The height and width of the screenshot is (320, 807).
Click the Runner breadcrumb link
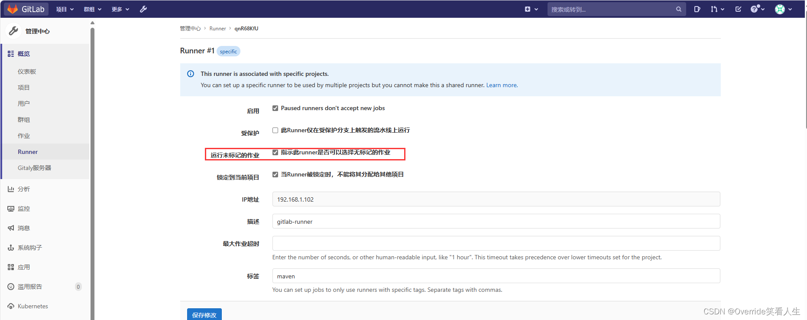tap(218, 29)
